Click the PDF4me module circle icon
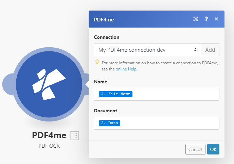The width and height of the screenshot is (234, 164). [x=49, y=84]
